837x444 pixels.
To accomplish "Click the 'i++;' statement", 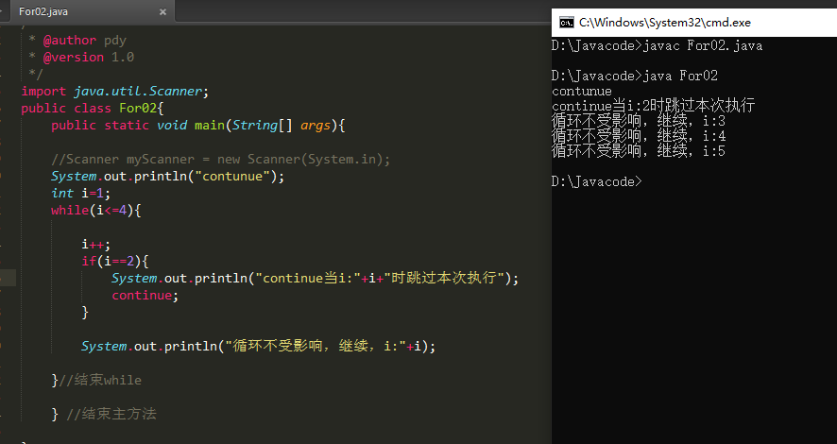I will tap(96, 245).
